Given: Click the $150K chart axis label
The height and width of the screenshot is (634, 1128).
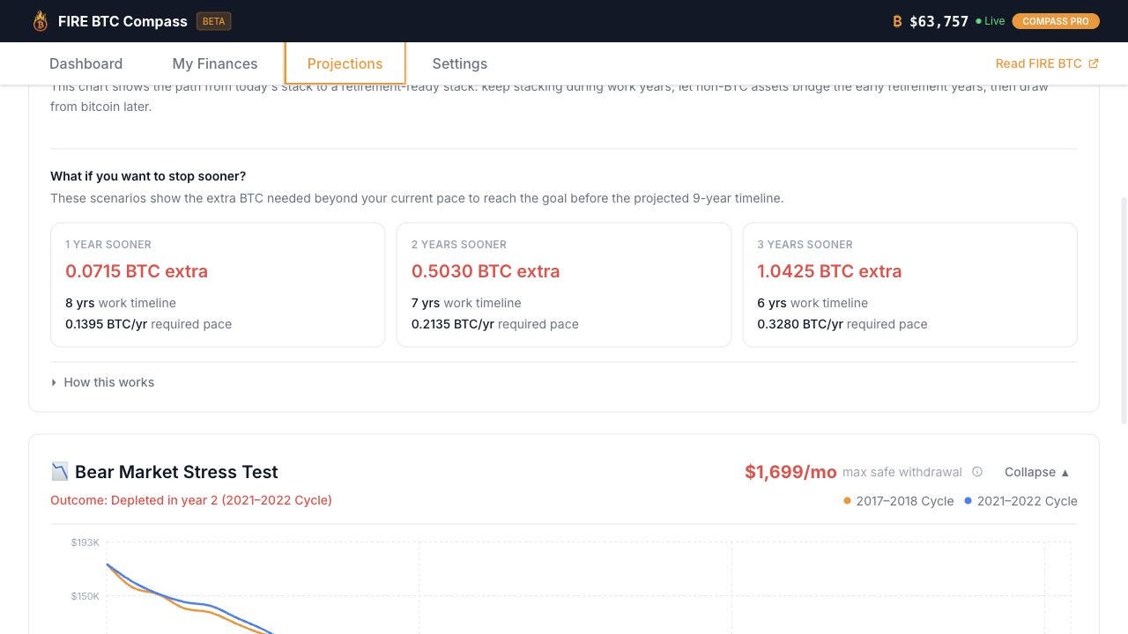Looking at the screenshot, I should [85, 596].
